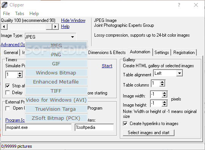The image size is (205, 150).
Task: Select Enhanced Metafile format option
Action: point(56,82)
